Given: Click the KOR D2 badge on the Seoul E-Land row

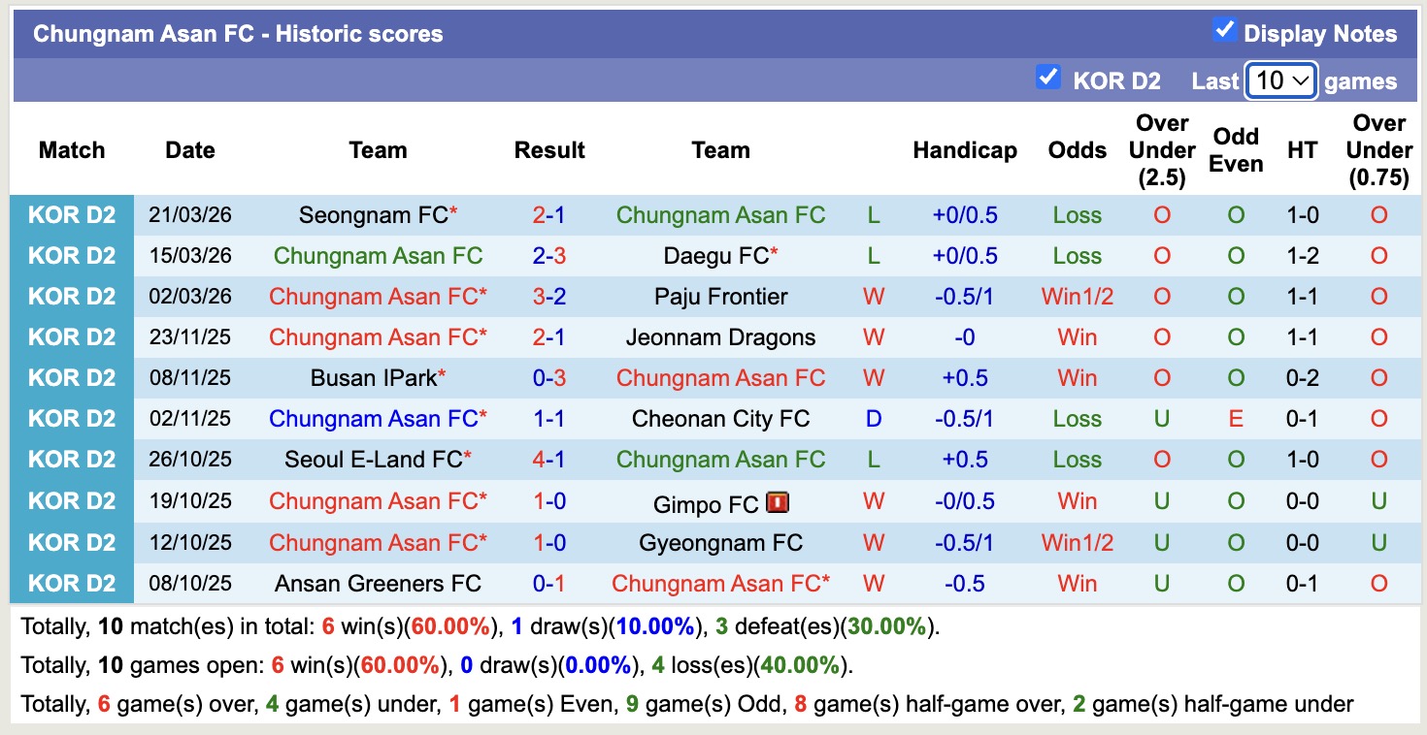Looking at the screenshot, I should 72,460.
